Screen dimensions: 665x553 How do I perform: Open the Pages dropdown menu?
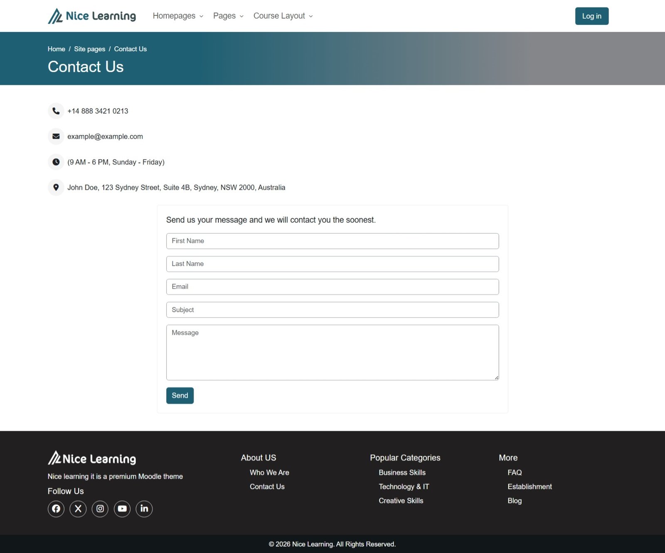228,16
